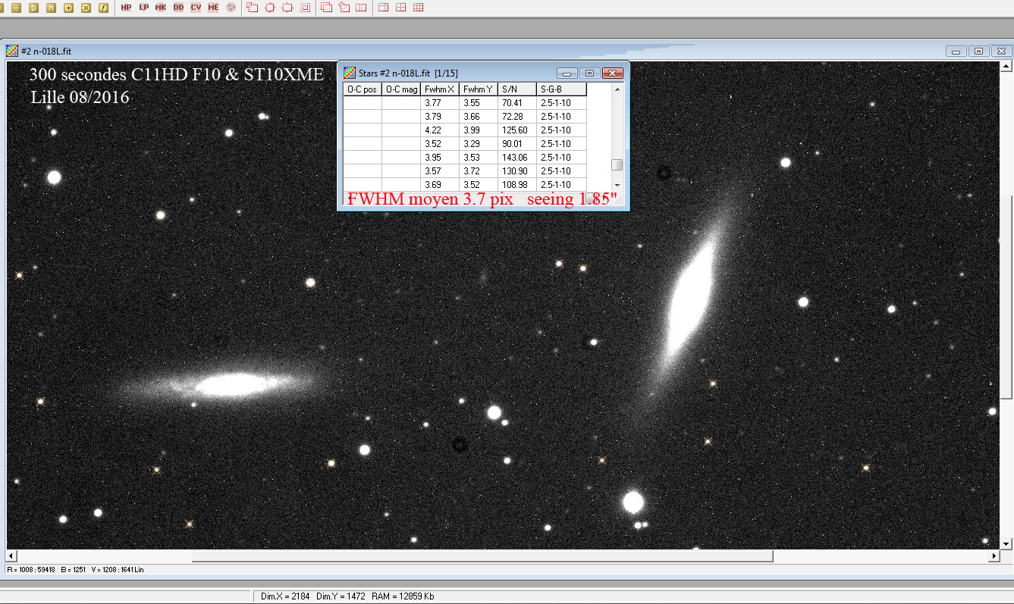
Task: Select the Fwhm Y cell 3.72
Action: point(479,171)
